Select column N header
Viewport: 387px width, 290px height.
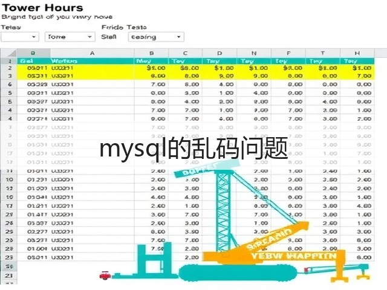(254, 53)
